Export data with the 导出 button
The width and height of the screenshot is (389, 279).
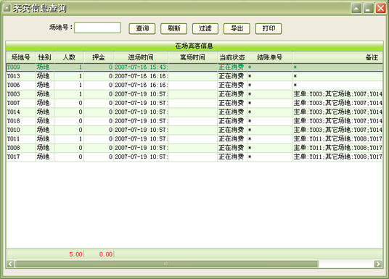237,28
